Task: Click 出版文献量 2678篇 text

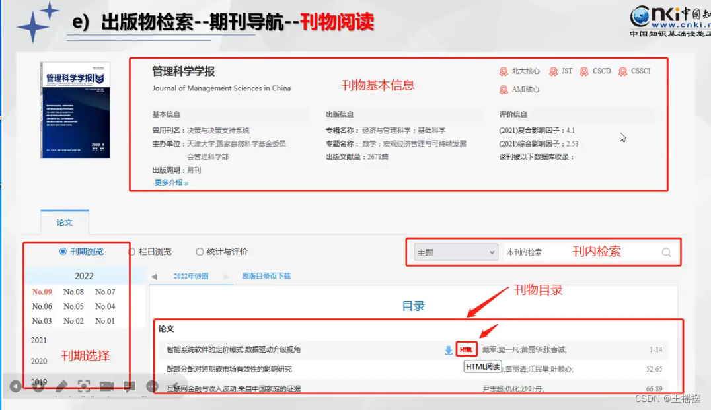Action: click(357, 157)
